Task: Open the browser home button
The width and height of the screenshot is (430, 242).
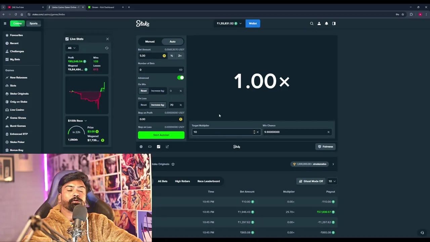Action: [22, 14]
